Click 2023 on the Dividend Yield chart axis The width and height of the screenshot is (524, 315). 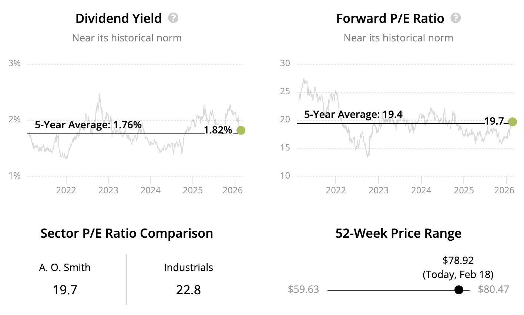108,190
